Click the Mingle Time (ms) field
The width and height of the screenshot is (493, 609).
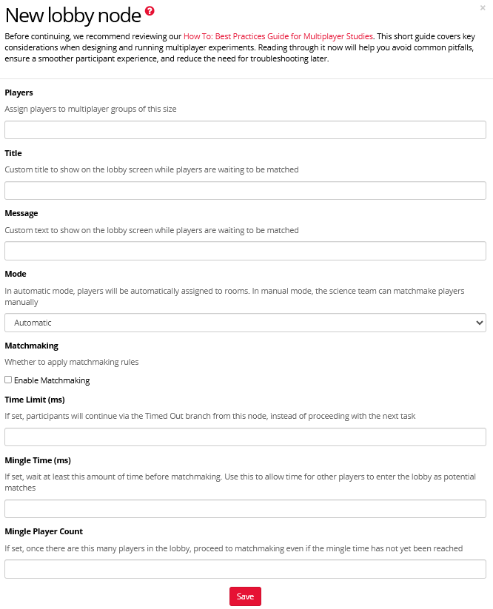(245, 508)
